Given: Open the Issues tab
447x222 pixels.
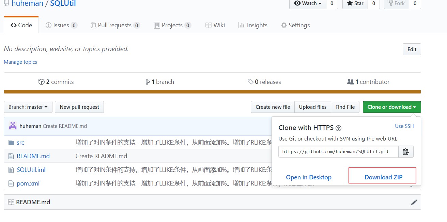Looking at the screenshot, I should (61, 25).
